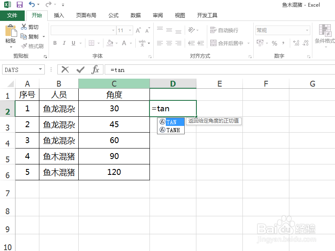This screenshot has height=251, width=335.
Task: Switch to the 审阅 tab
Action: pyautogui.click(x=158, y=15)
